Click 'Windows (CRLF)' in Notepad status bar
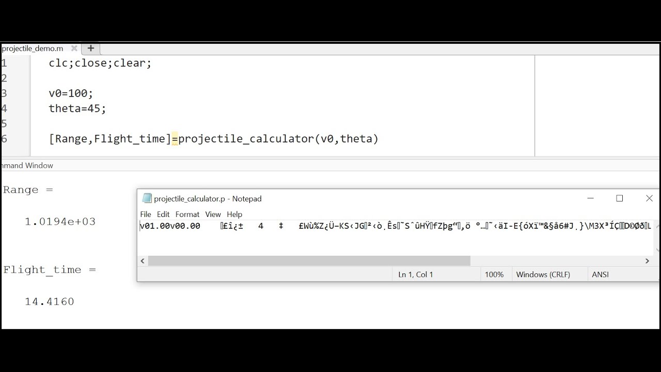The width and height of the screenshot is (661, 372). coord(543,274)
